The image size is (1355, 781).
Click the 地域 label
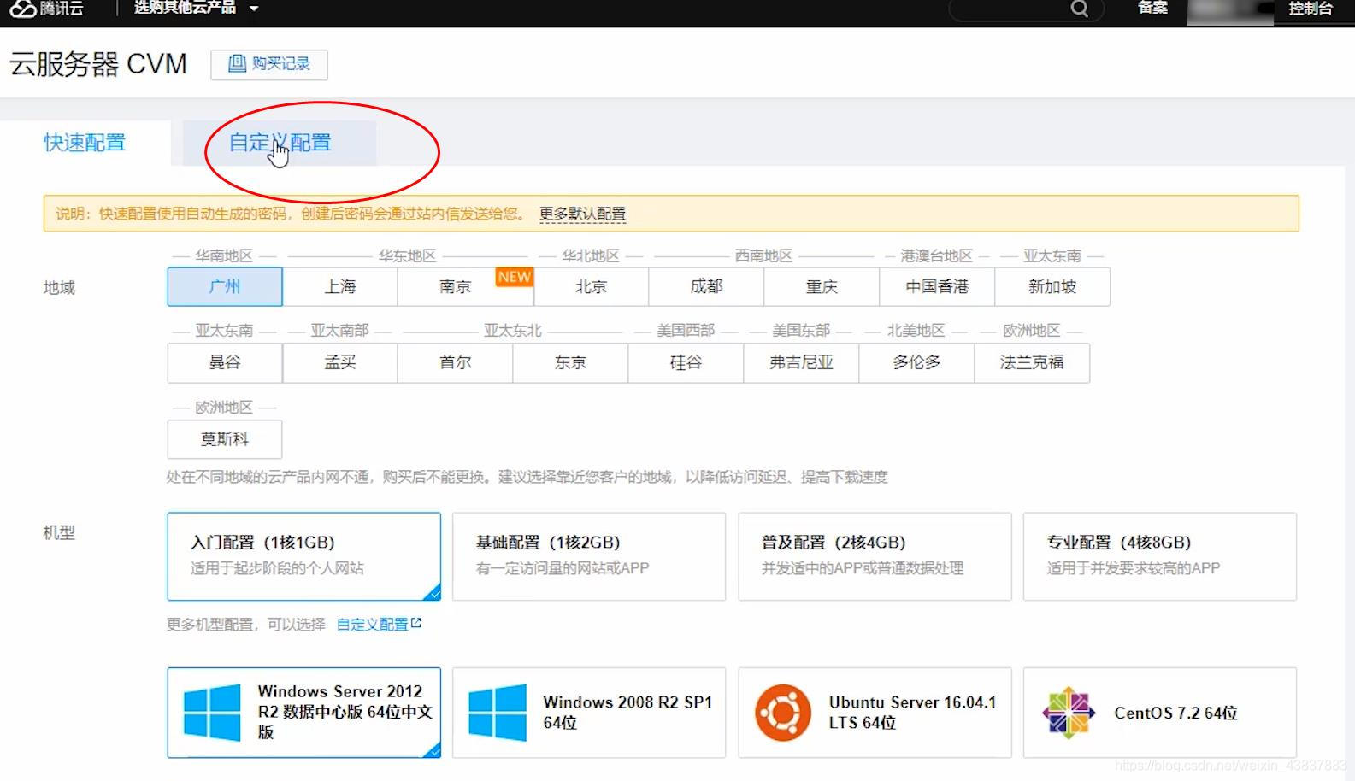pyautogui.click(x=59, y=288)
